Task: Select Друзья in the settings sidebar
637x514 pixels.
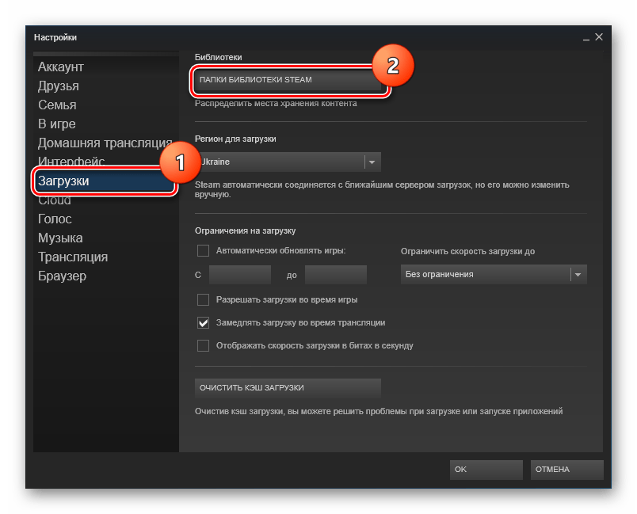Action: (59, 86)
